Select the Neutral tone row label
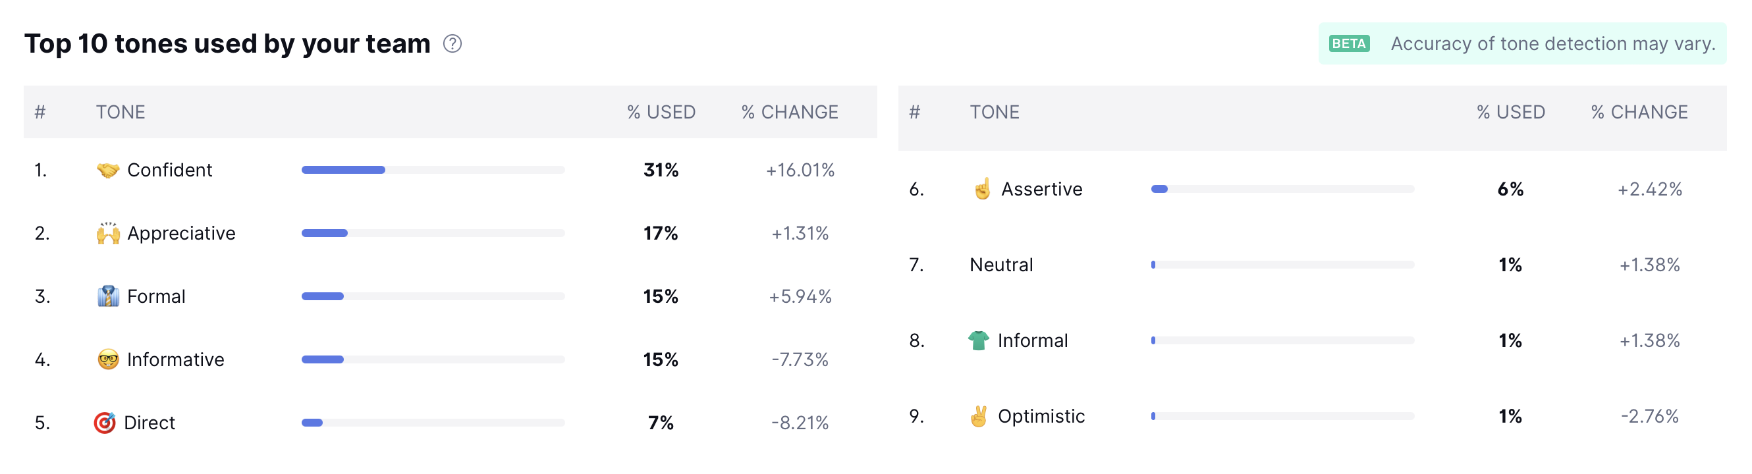 (1000, 265)
